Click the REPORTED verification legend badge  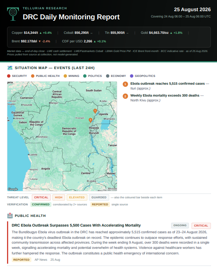100,204
